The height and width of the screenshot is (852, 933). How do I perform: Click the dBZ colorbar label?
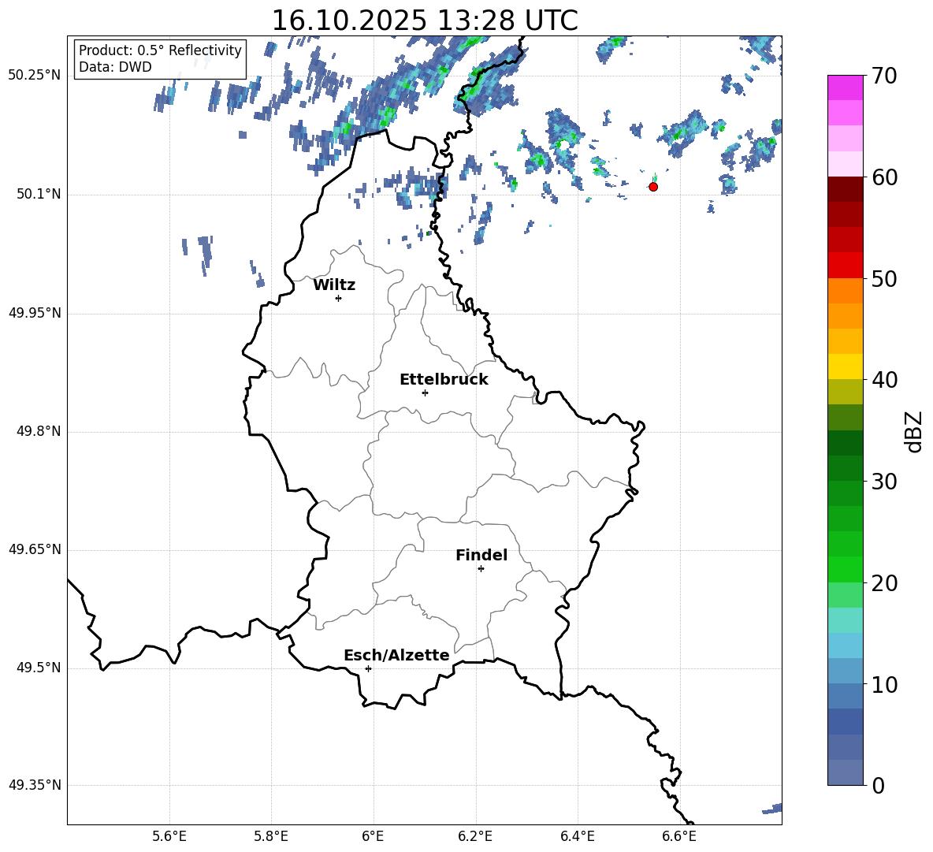(x=913, y=431)
